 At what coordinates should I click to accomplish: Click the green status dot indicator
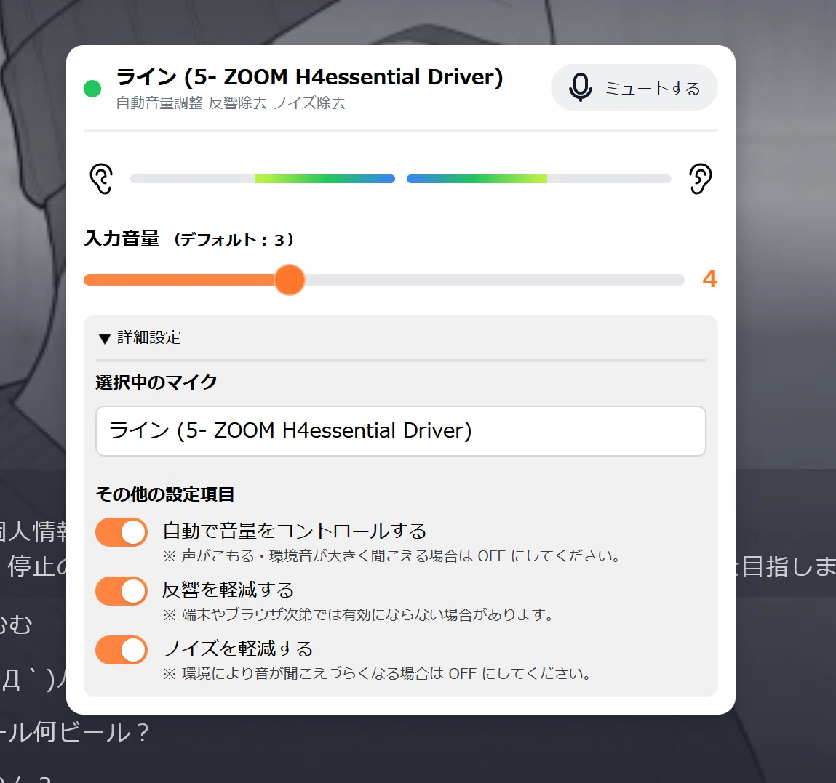pyautogui.click(x=93, y=89)
